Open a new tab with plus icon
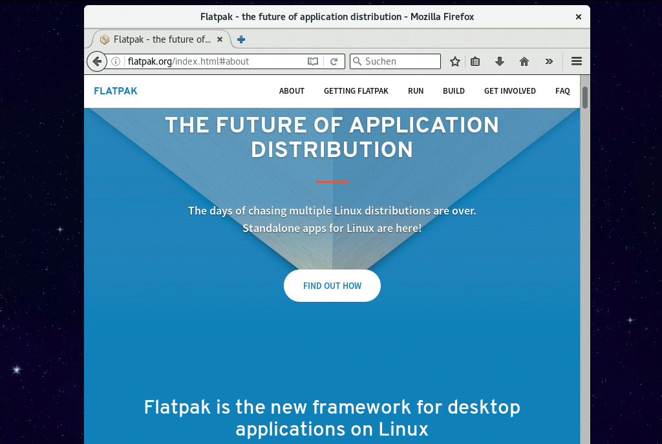662x444 pixels. click(241, 39)
